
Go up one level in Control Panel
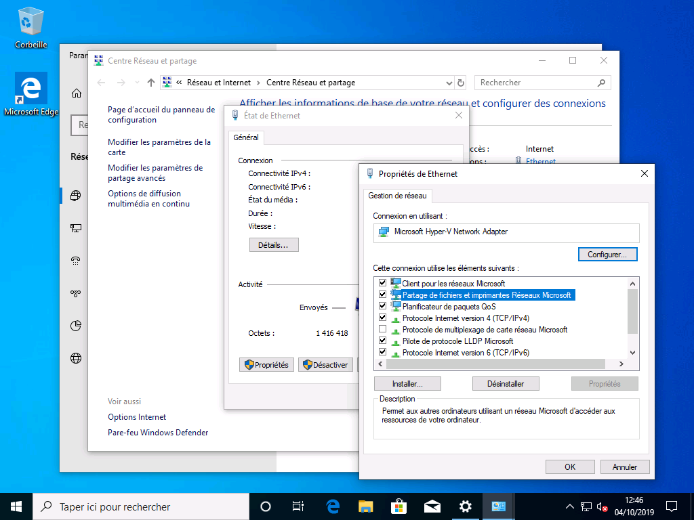tap(151, 83)
